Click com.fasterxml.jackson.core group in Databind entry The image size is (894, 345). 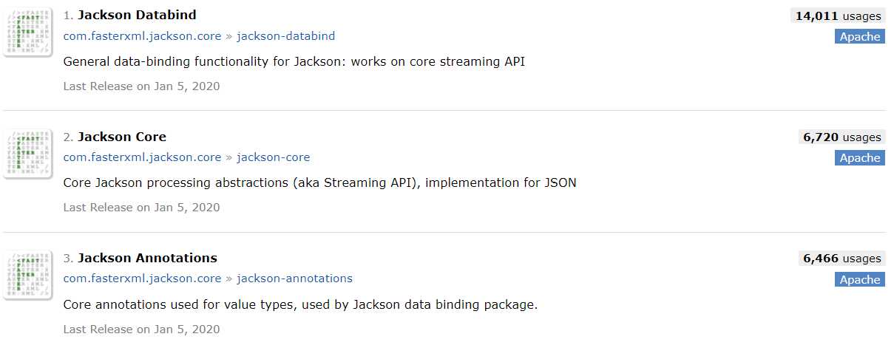tap(142, 35)
